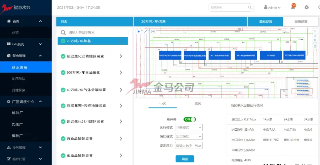This screenshot has width=320, height=165.
Task: Click the 确定 button
Action: pyautogui.click(x=185, y=159)
